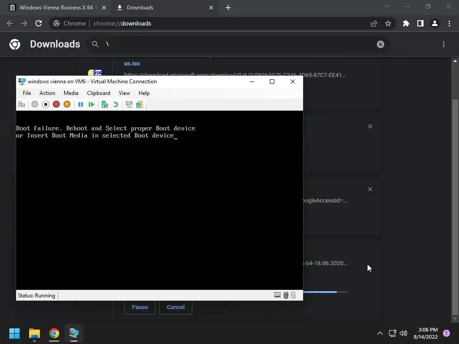Turn off the VM with the black stop icon

coord(45,104)
